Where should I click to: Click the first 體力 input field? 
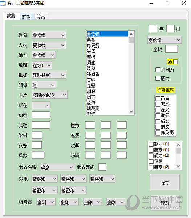point(90,125)
